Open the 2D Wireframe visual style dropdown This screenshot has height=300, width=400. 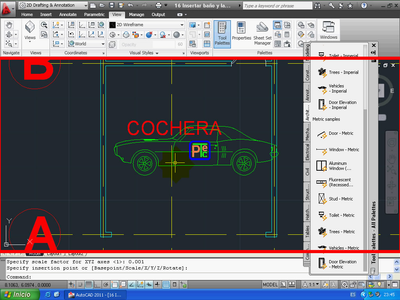146,25
